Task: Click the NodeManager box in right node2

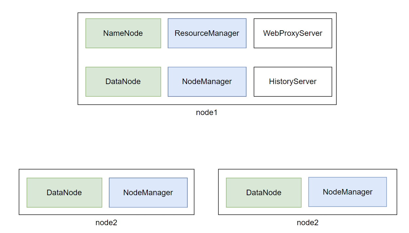Action: [347, 192]
